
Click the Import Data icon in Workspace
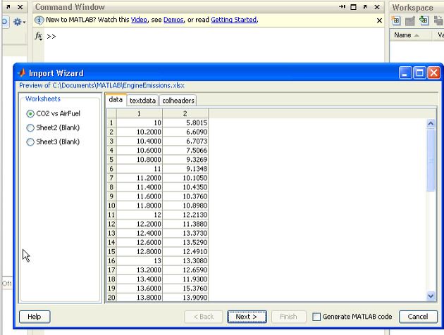[424, 20]
